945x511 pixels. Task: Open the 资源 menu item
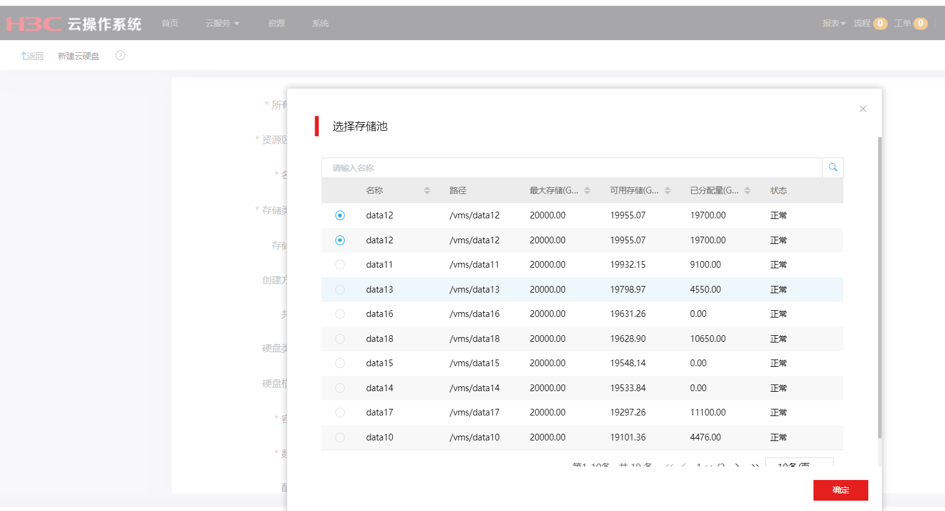[276, 23]
